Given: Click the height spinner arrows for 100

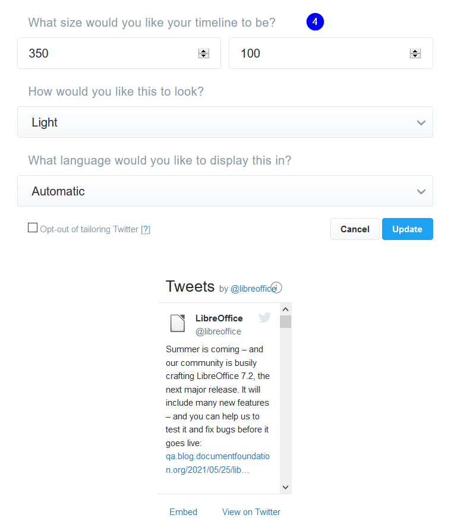Looking at the screenshot, I should [x=415, y=53].
